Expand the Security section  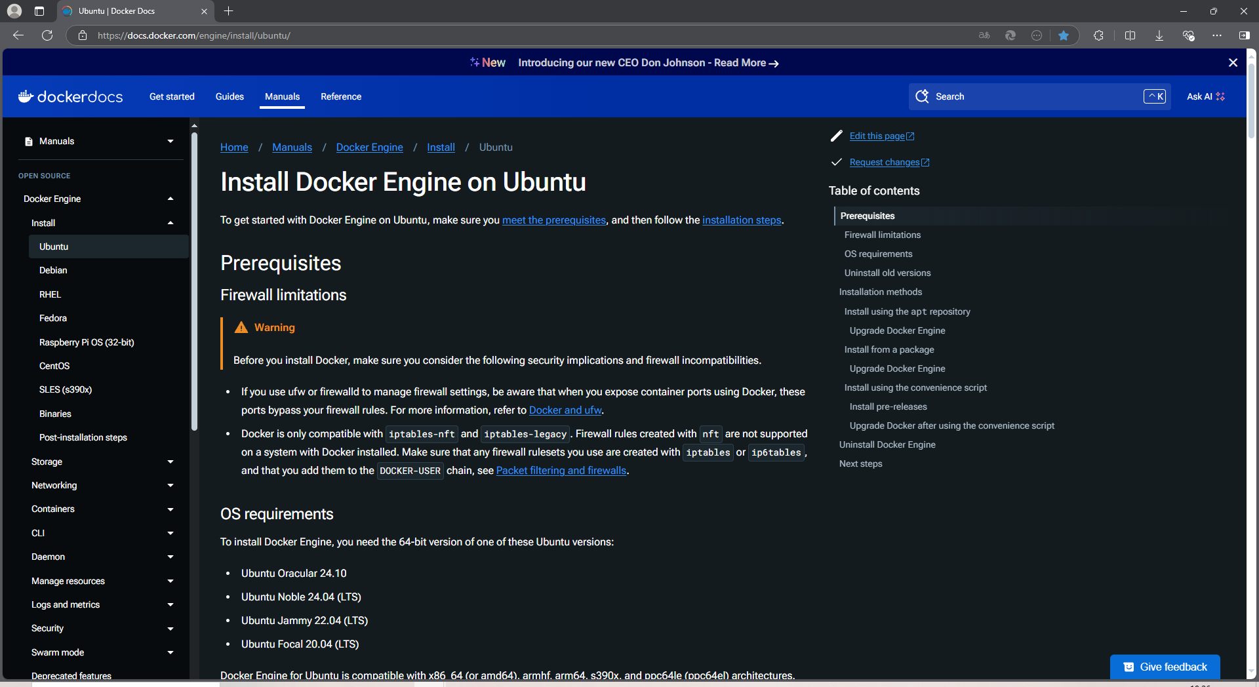[170, 628]
